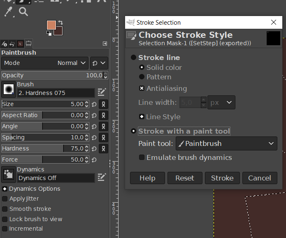The height and width of the screenshot is (238, 286).
Task: Toggle the Antialiasing checkbox
Action: coord(142,88)
